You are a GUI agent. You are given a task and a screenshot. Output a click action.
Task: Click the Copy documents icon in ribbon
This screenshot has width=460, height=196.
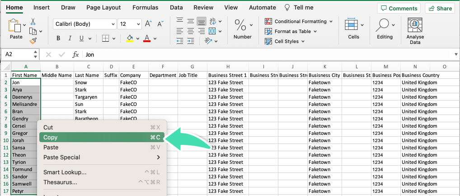coord(33,31)
